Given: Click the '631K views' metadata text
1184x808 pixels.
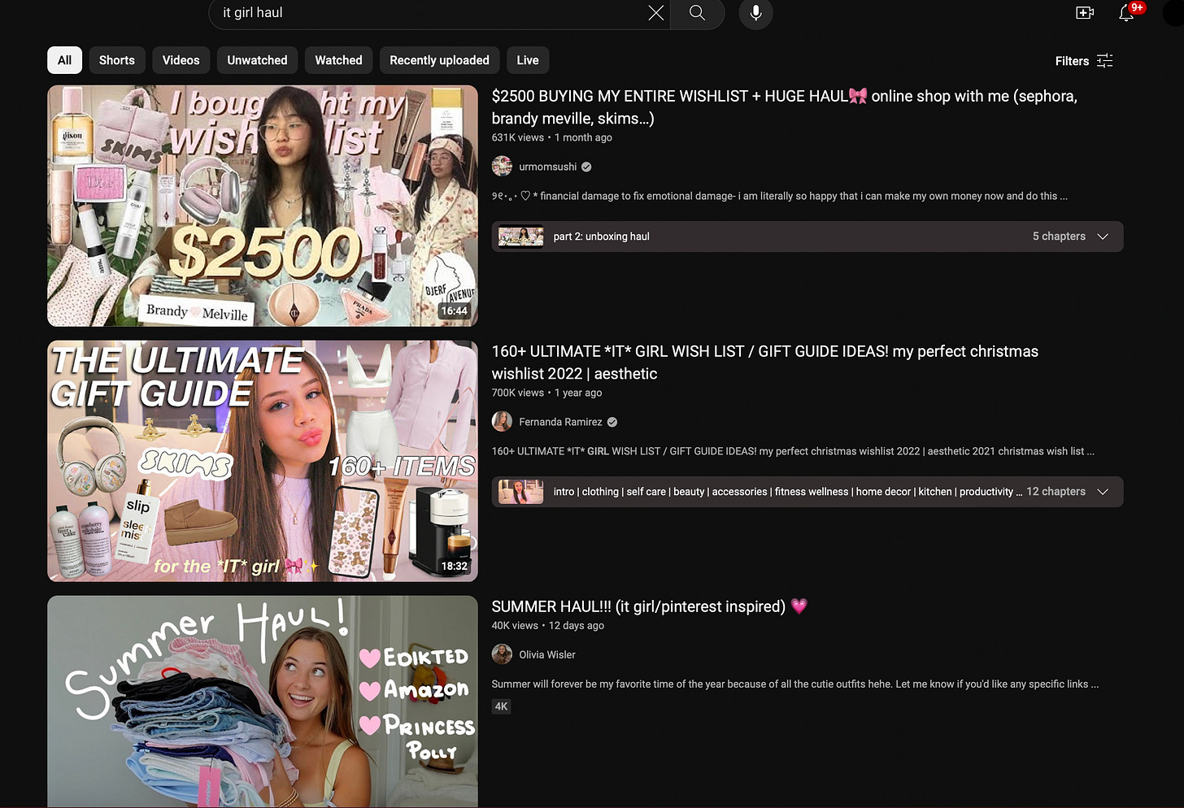Looking at the screenshot, I should 517,137.
